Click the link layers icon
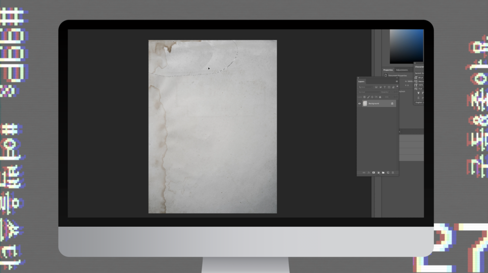Image resolution: width=488 pixels, height=273 pixels. coord(364,172)
